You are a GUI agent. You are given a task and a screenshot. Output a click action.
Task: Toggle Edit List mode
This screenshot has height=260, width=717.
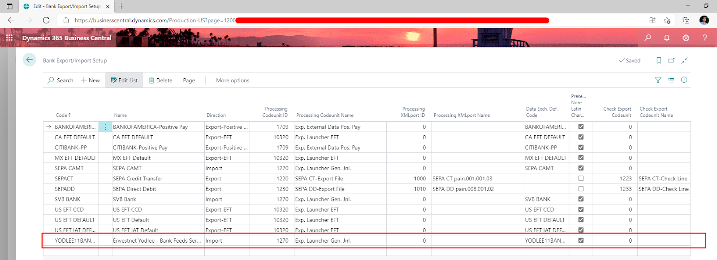124,80
